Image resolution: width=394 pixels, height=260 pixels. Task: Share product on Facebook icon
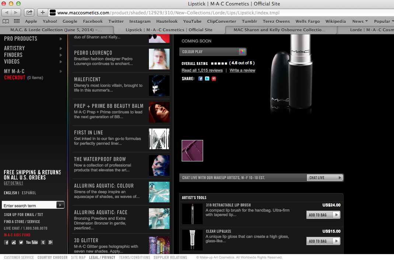click(200, 79)
